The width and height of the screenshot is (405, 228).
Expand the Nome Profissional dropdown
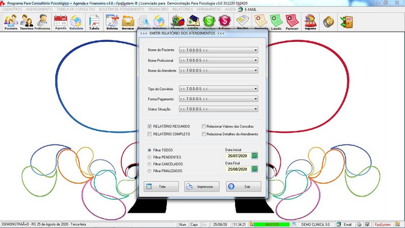coord(219,60)
